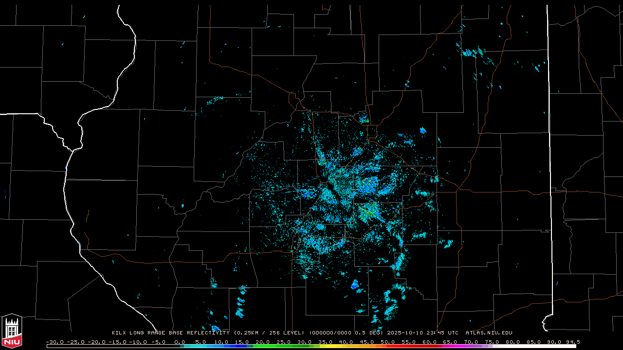This screenshot has height=350, width=623.
Task: Click the "23:45 UTC" timestamp
Action: [443, 333]
